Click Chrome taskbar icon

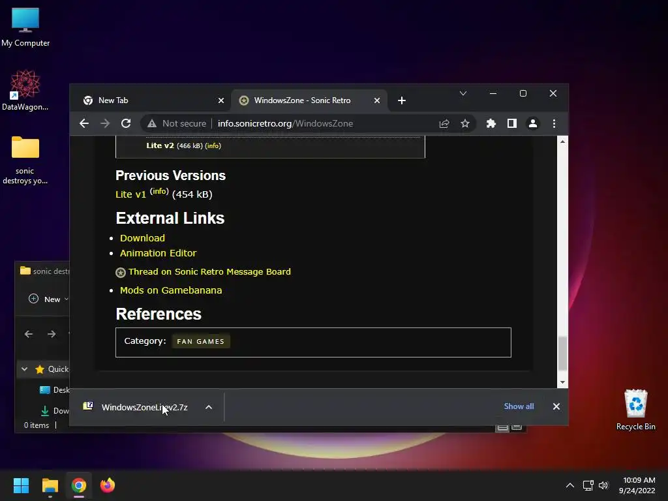point(79,485)
